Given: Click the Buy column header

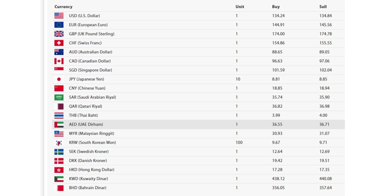Looking at the screenshot, I should pos(276,7).
